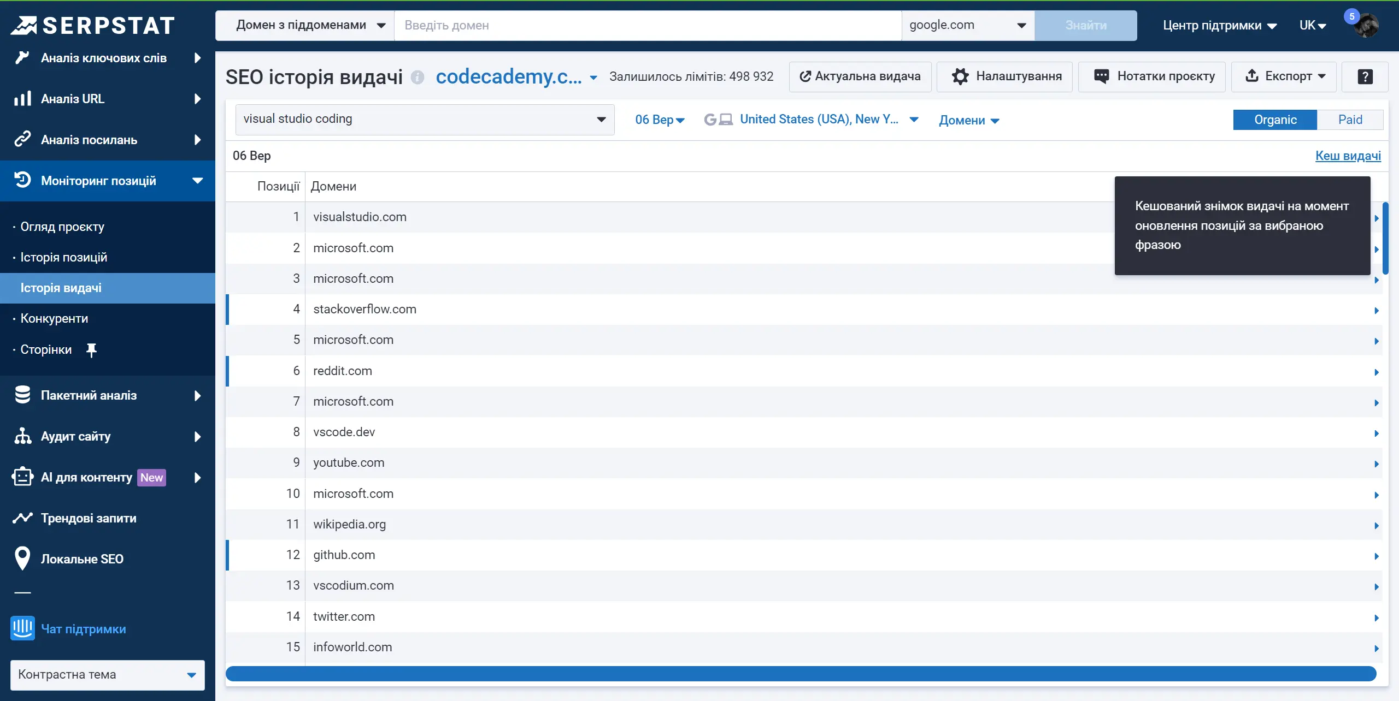Click the rank monitoring clock icon

click(22, 180)
